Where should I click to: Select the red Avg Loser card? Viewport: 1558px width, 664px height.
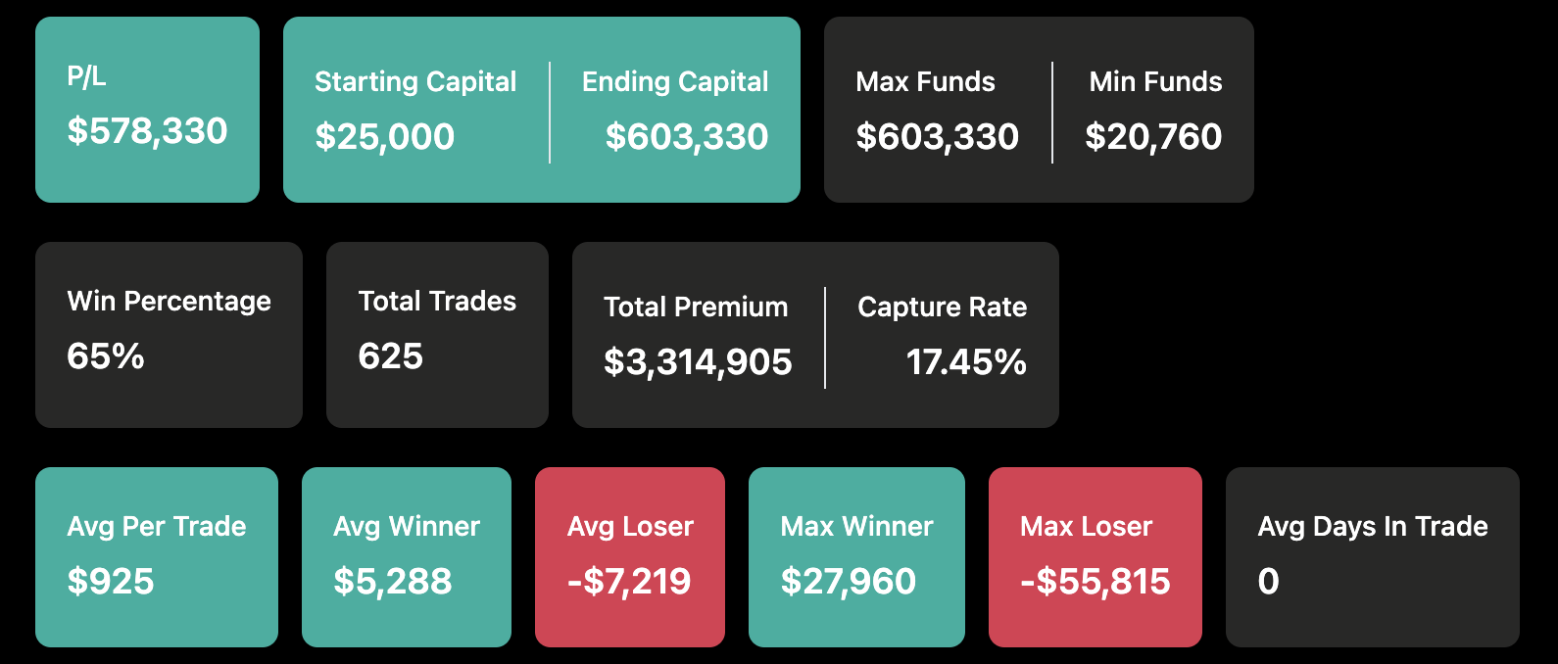tap(630, 556)
